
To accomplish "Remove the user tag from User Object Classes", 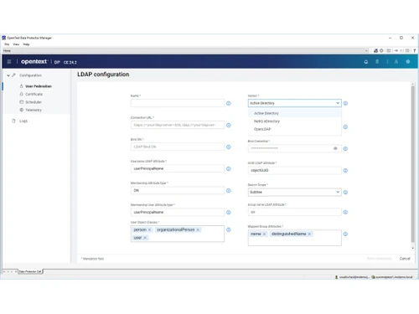I will point(145,238).
